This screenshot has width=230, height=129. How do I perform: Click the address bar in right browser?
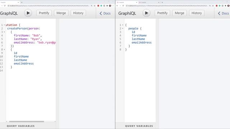167,6
